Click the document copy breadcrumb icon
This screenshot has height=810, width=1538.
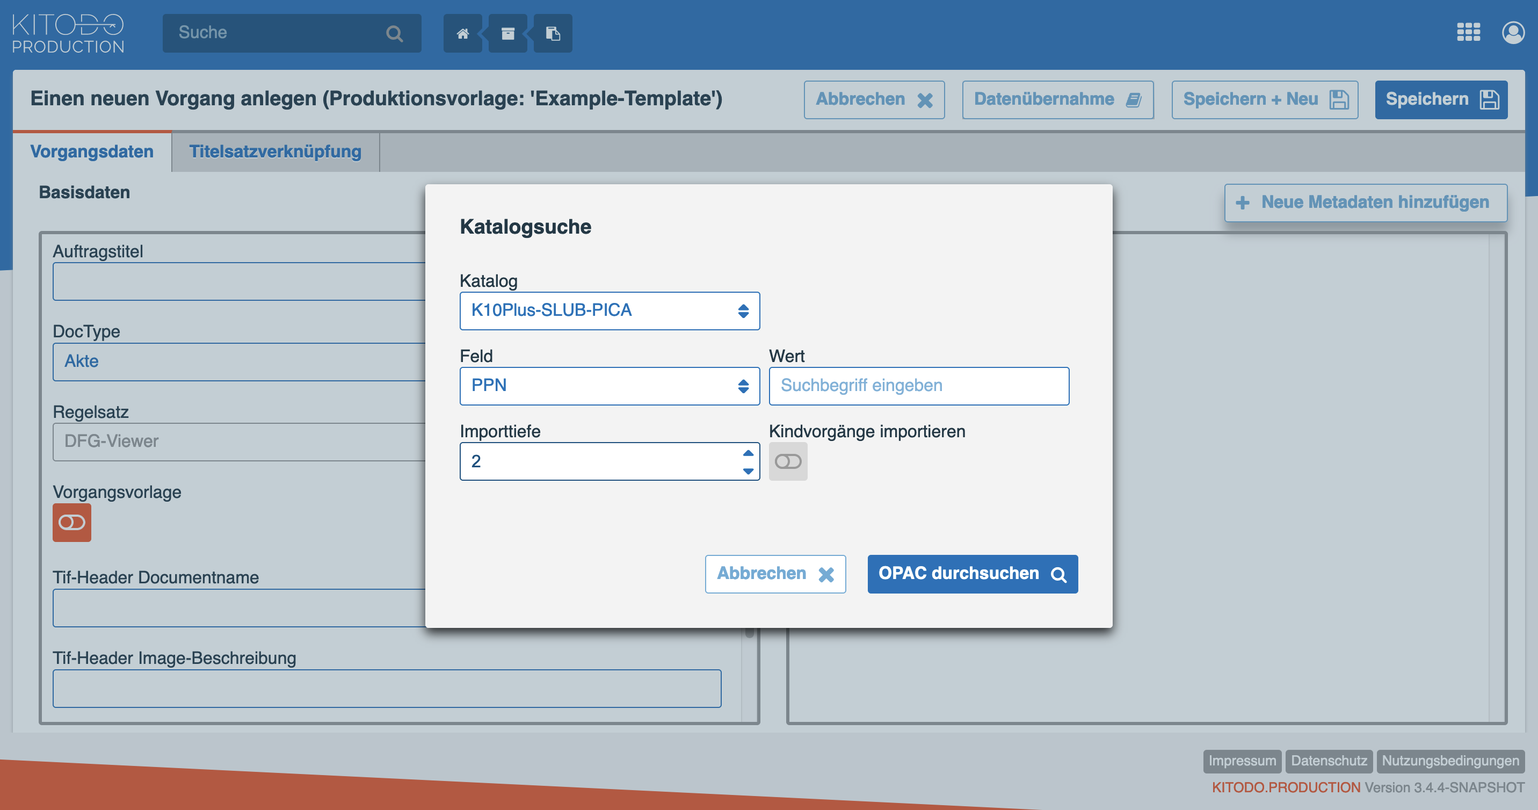[x=553, y=33]
